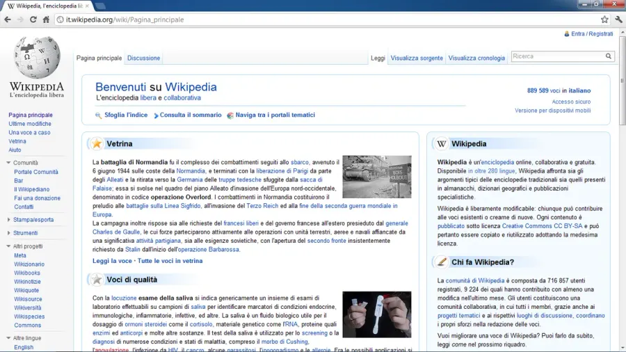Open Versione per dispositivi mobili link
The width and height of the screenshot is (626, 352).
(552, 111)
